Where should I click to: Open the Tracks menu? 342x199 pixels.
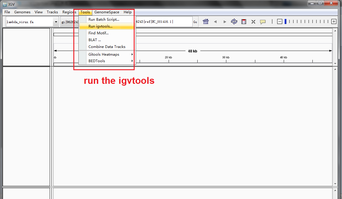click(52, 12)
